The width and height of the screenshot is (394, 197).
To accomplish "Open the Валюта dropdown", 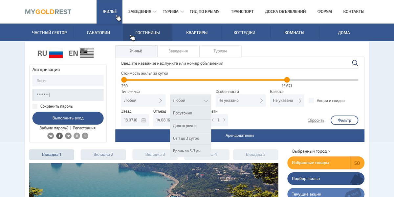I will point(287,100).
